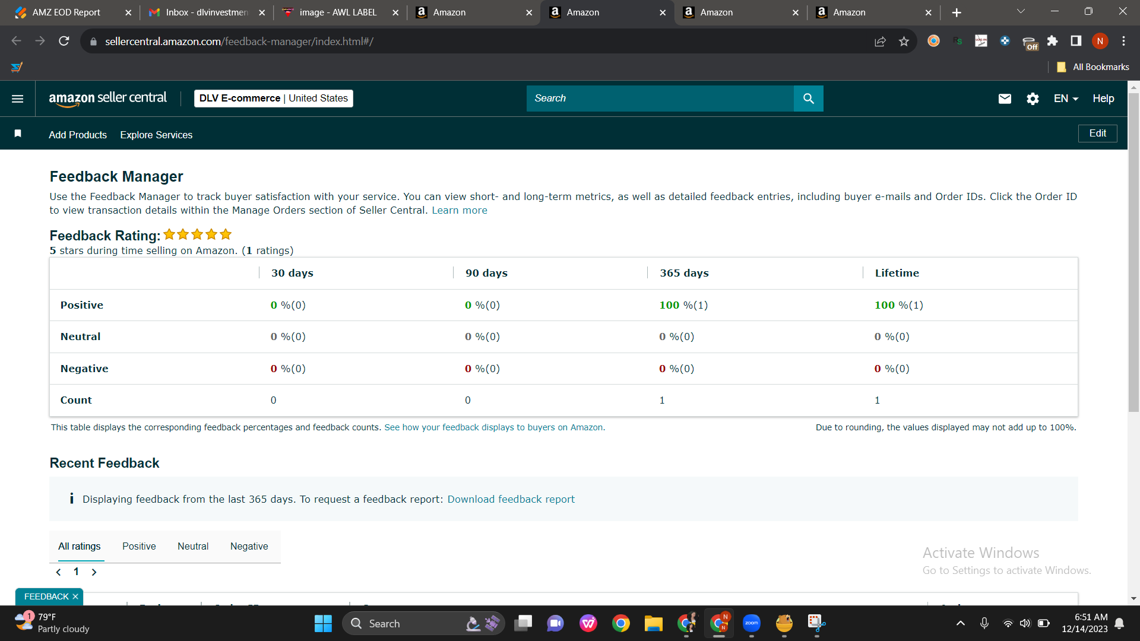Switch to the Gmail Inbox tab

coord(206,12)
